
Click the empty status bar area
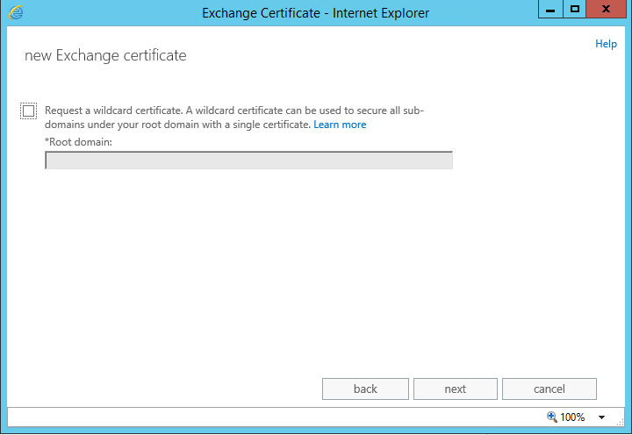[263, 417]
